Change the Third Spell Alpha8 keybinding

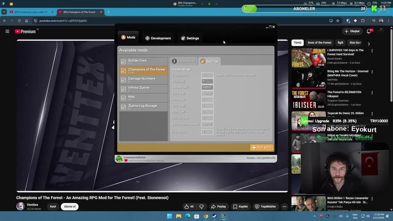pos(207,93)
